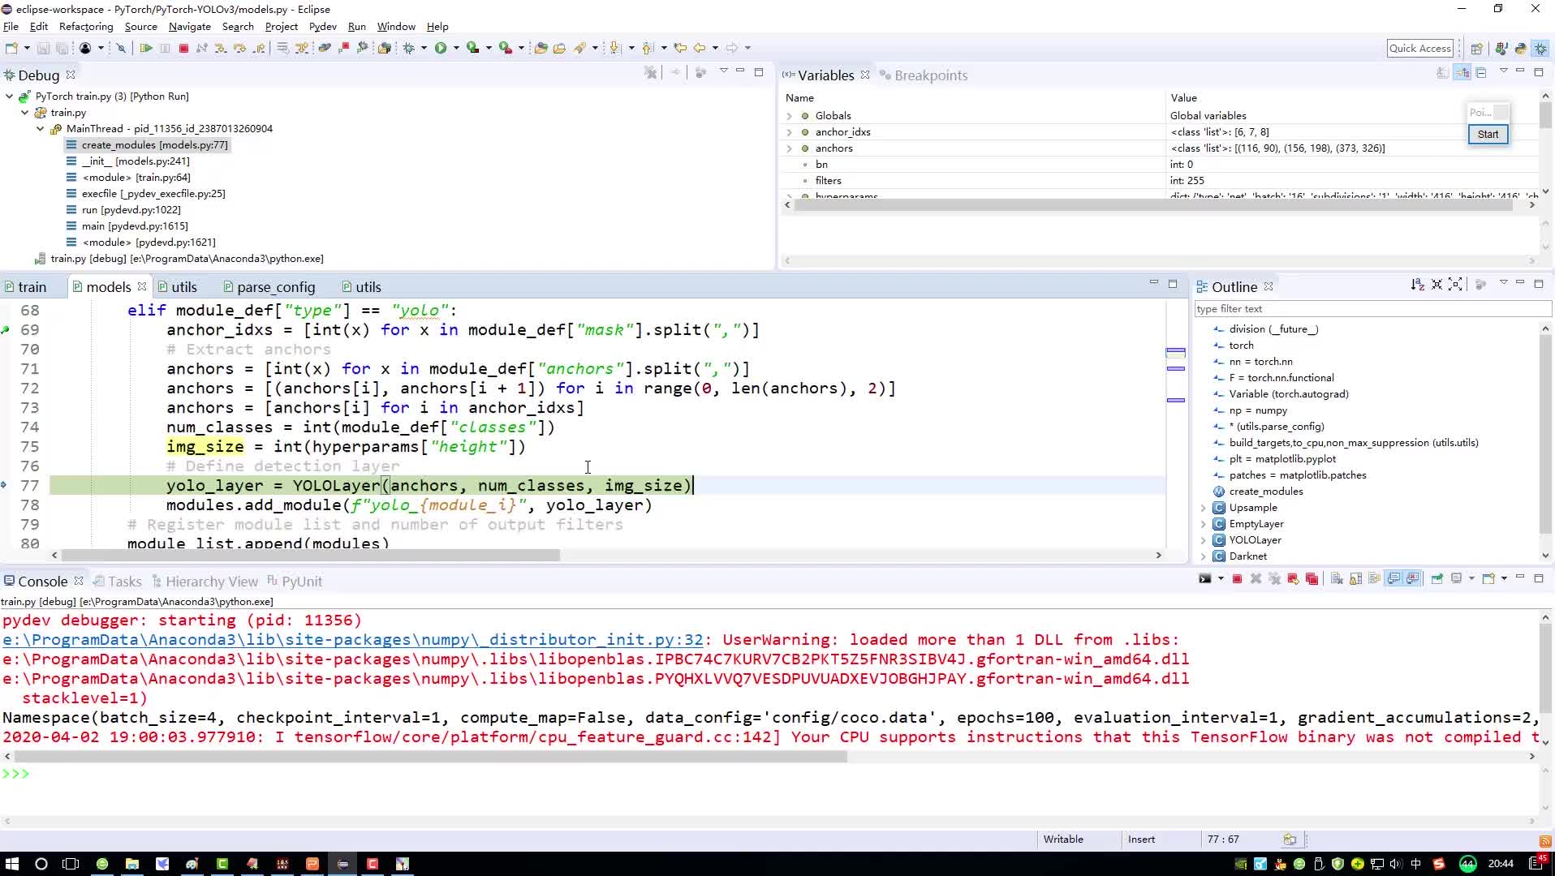The image size is (1555, 876).
Task: Collapse the PyTorch train.py launch node
Action: pyautogui.click(x=9, y=97)
